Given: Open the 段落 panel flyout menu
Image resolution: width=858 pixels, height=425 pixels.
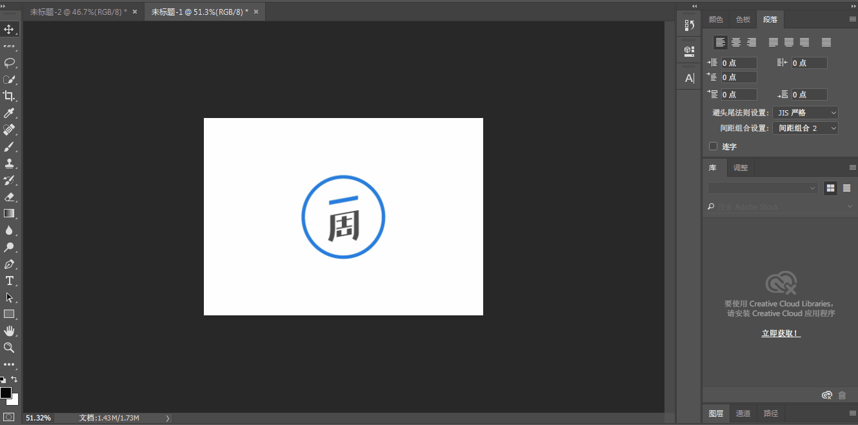Looking at the screenshot, I should (x=852, y=20).
